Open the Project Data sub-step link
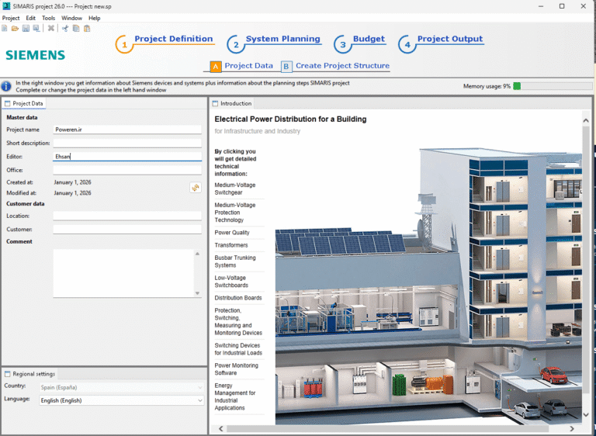This screenshot has height=436, width=596. (x=248, y=66)
